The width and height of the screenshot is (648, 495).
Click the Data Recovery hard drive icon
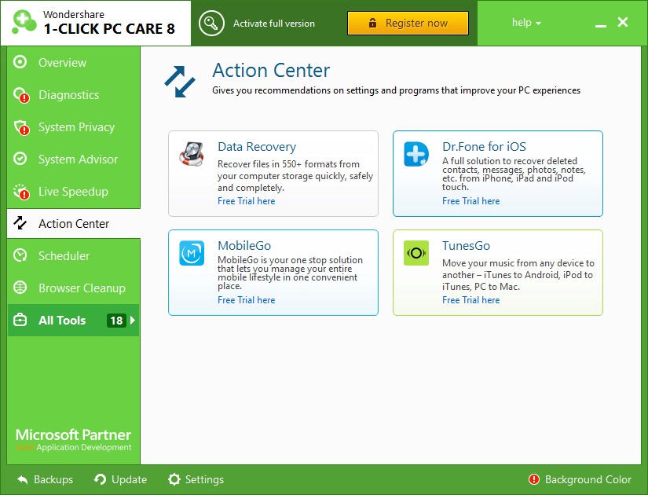coord(192,154)
